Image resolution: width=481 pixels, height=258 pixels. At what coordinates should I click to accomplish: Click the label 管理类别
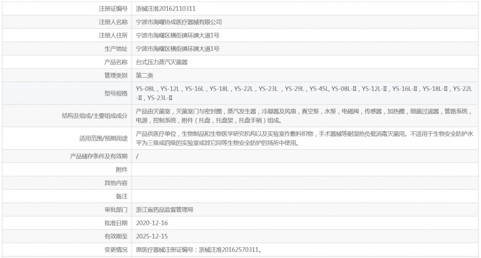(116, 75)
